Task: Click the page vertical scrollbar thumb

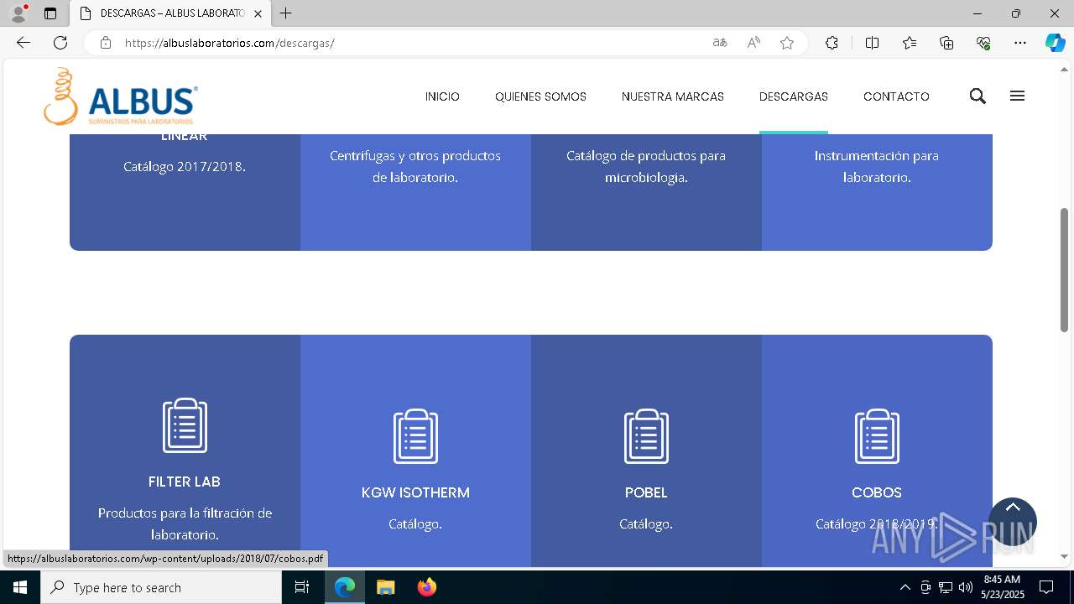Action: [x=1064, y=268]
